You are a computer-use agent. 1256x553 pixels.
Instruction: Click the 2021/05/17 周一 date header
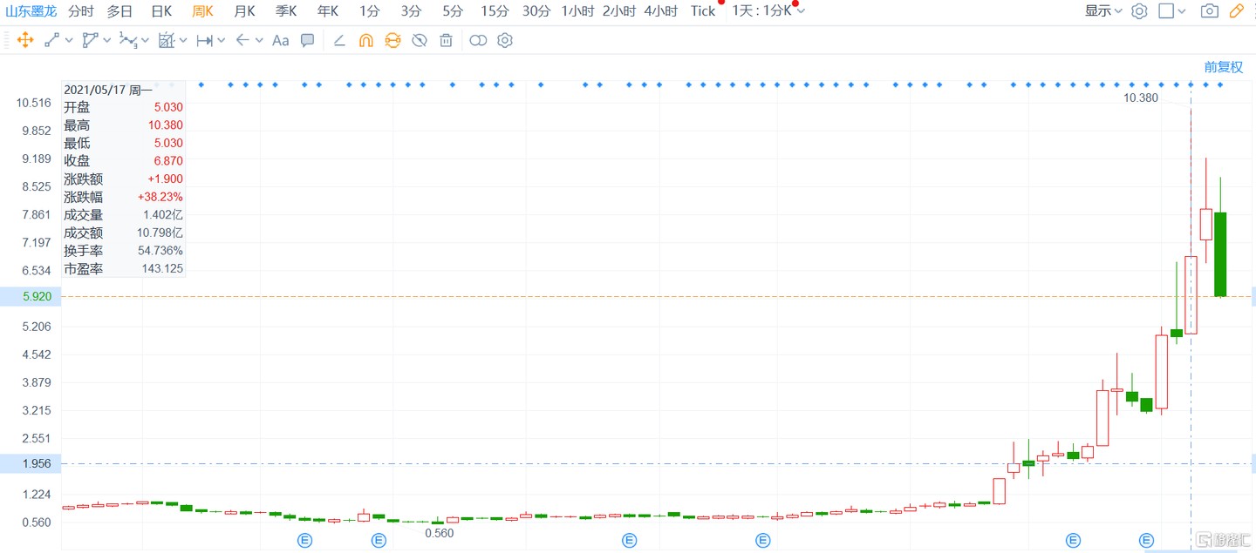pos(108,89)
